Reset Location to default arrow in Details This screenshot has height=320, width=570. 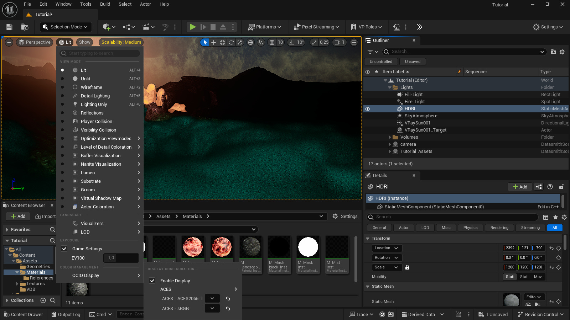point(551,248)
